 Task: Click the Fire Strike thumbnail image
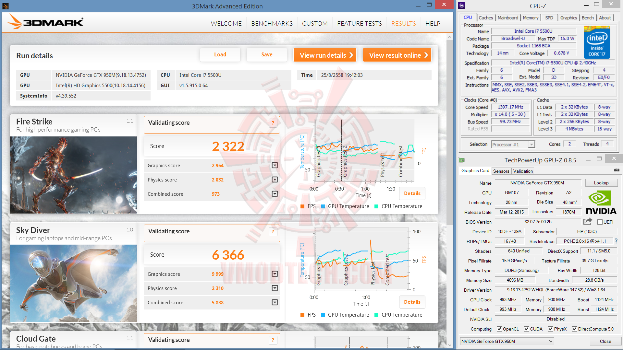[x=73, y=175]
